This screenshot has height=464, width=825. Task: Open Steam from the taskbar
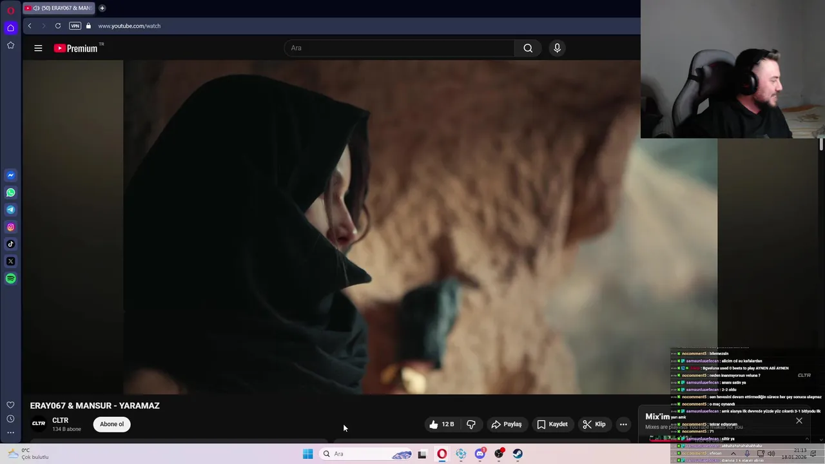pyautogui.click(x=518, y=454)
